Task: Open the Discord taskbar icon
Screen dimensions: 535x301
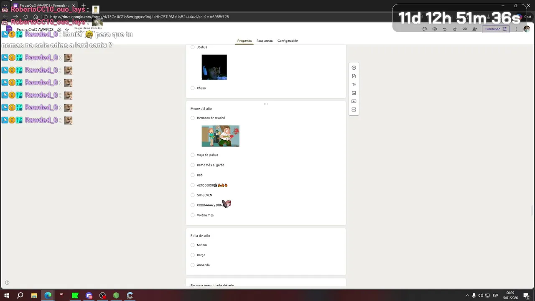Action: tap(89, 296)
